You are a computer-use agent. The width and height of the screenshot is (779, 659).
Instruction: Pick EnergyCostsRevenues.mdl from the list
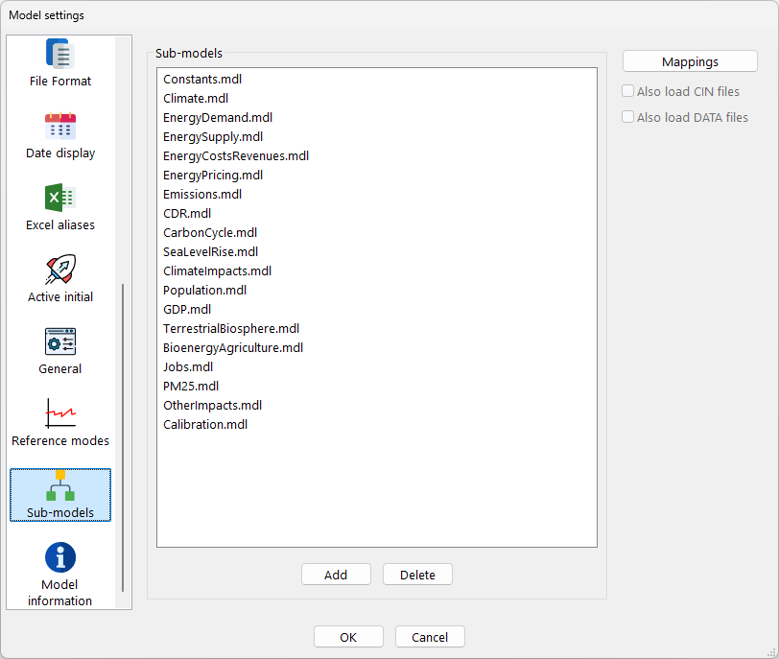(x=236, y=155)
